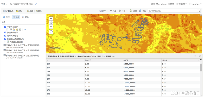Open the 测量 measure tool
Viewport: 203px width, 97px height.
133,11
